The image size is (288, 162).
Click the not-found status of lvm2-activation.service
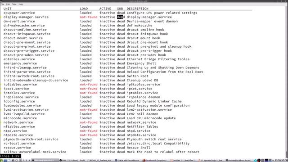pos(89,110)
